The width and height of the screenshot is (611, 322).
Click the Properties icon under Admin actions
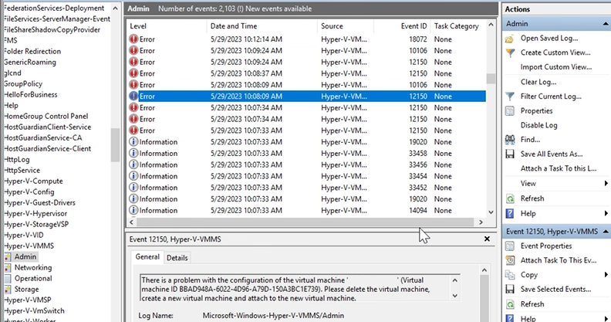click(510, 111)
